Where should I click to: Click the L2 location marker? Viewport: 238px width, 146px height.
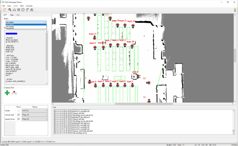tap(149, 83)
